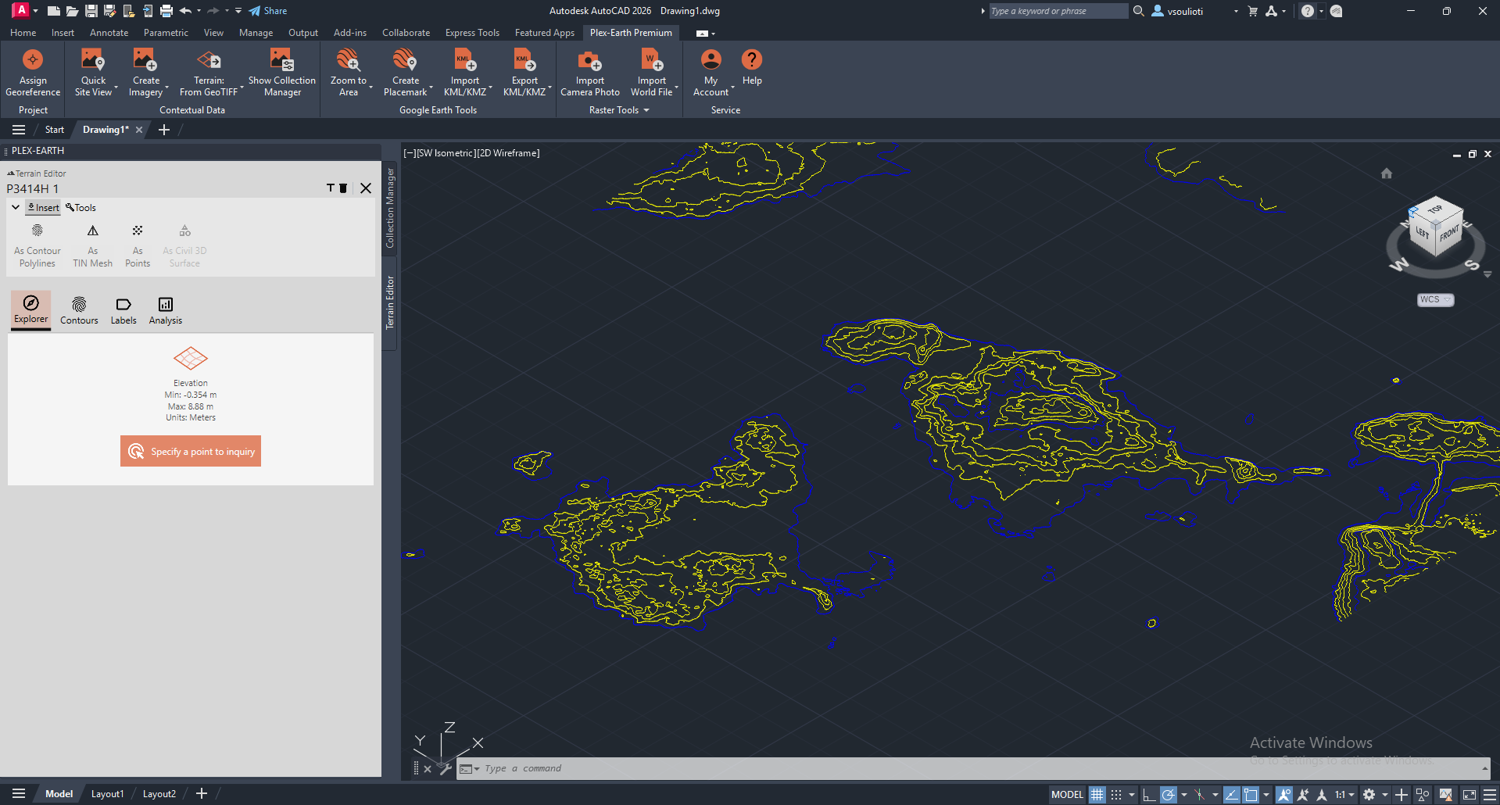Toggle 2D object snap in status bar

1251,795
